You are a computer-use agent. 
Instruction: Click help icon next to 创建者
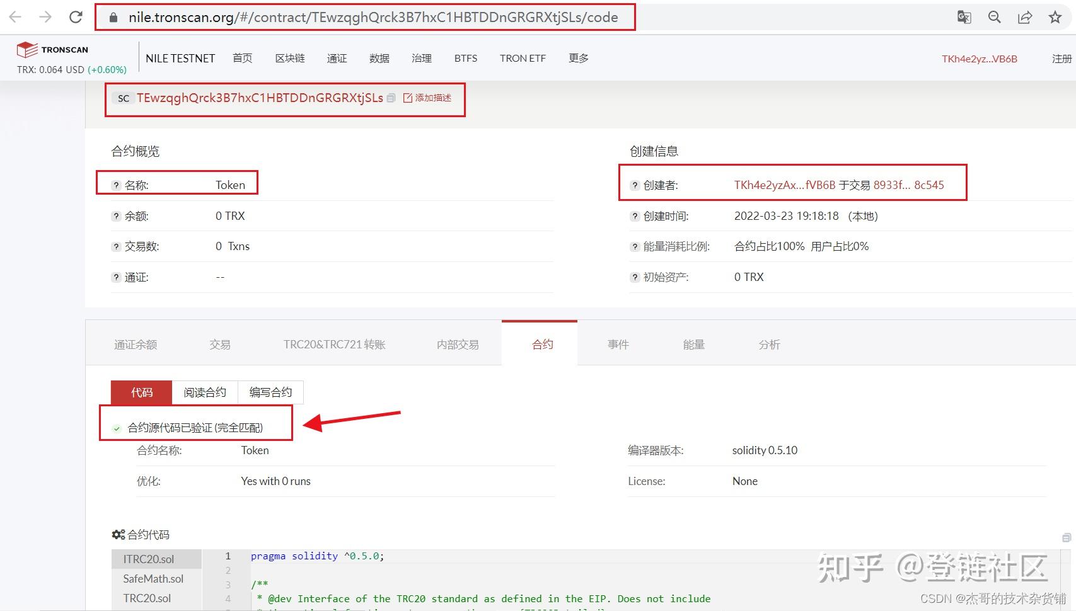point(635,185)
